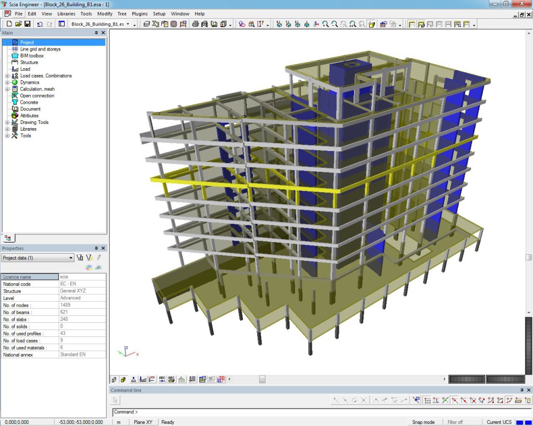The image size is (533, 426).
Task: Open the View menu
Action: click(46, 14)
